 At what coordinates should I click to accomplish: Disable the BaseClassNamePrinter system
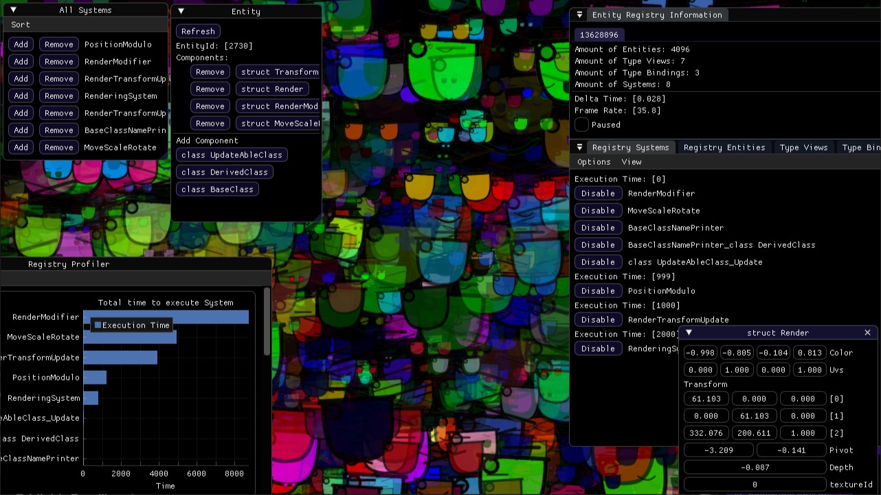[599, 227]
